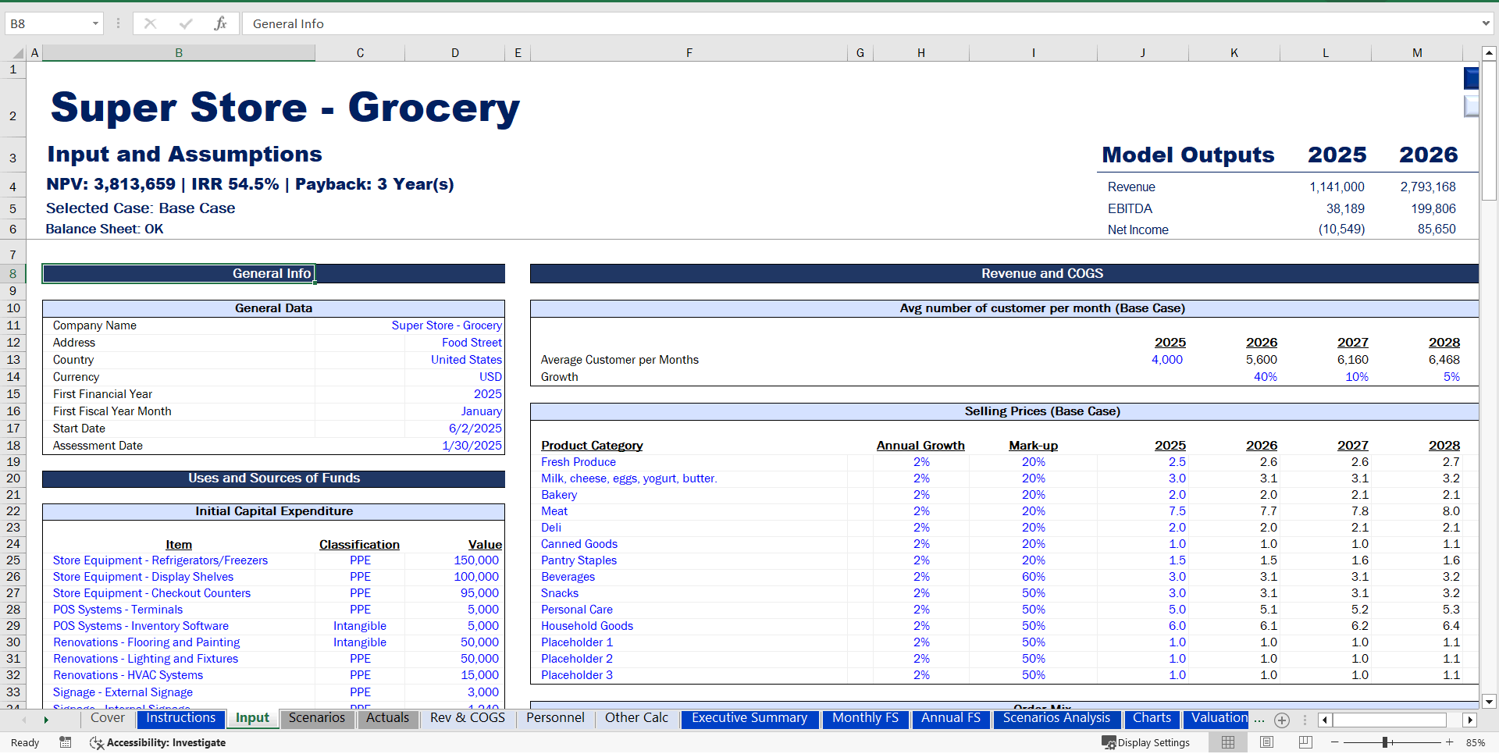Image resolution: width=1499 pixels, height=754 pixels.
Task: Click the Revenue and COGS header bar
Action: point(1004,274)
